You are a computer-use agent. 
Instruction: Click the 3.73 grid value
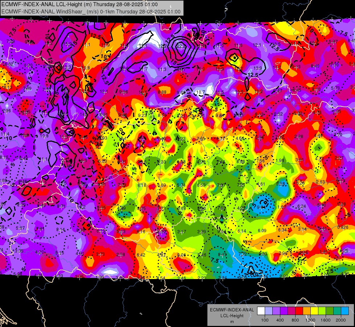pos(100,254)
